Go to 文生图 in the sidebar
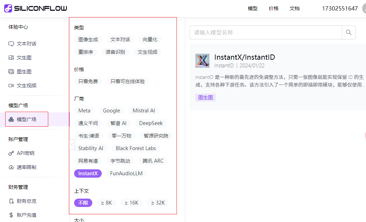This screenshot has width=366, height=222. click(24, 58)
